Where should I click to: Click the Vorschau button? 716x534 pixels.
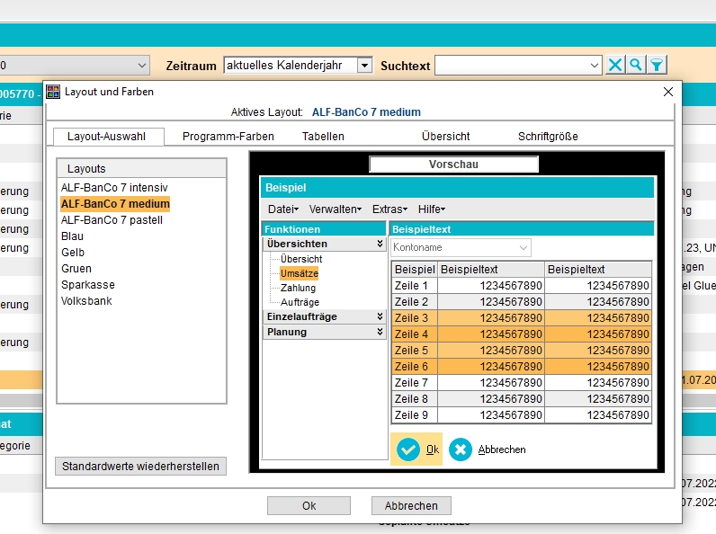tap(453, 165)
